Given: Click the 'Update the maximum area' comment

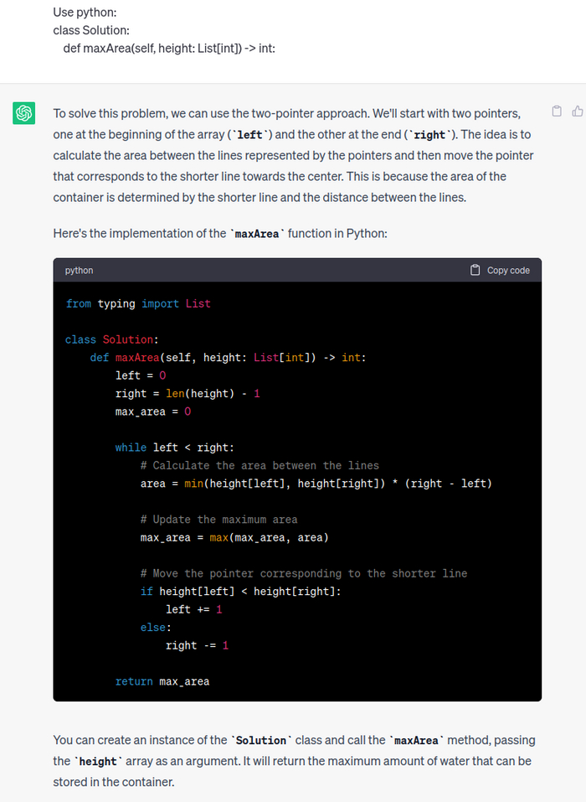Looking at the screenshot, I should (219, 520).
